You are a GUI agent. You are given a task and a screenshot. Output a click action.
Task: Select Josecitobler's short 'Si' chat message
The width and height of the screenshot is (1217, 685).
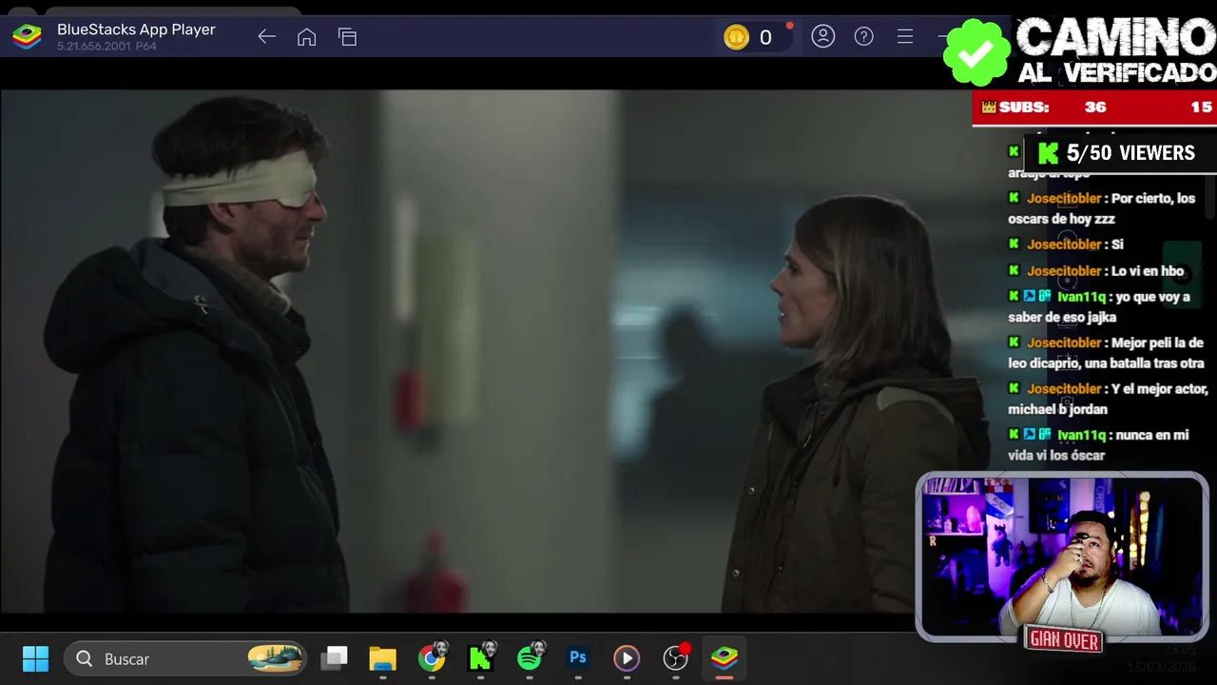(x=1066, y=245)
